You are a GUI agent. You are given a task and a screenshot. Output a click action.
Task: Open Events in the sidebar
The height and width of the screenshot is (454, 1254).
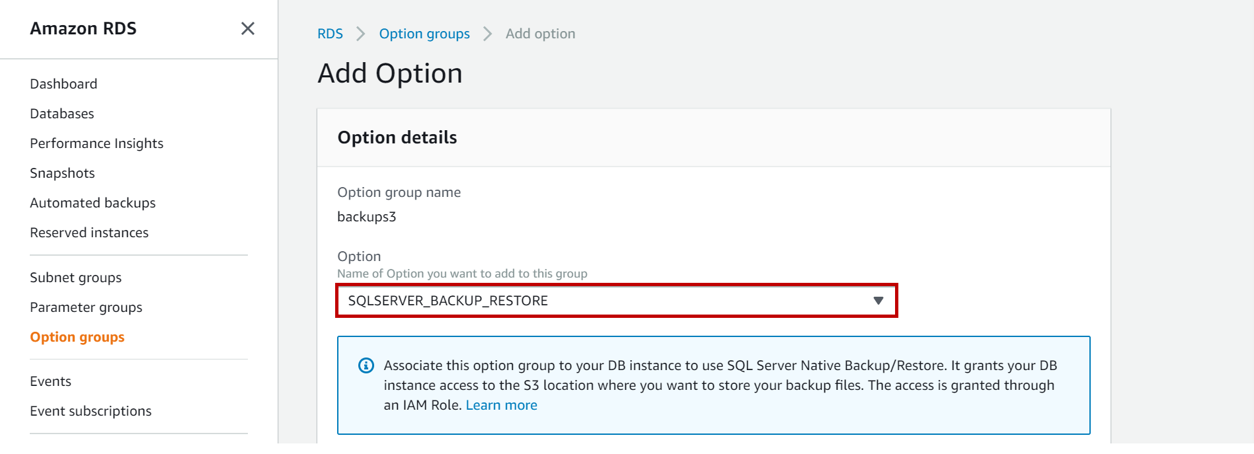(50, 381)
